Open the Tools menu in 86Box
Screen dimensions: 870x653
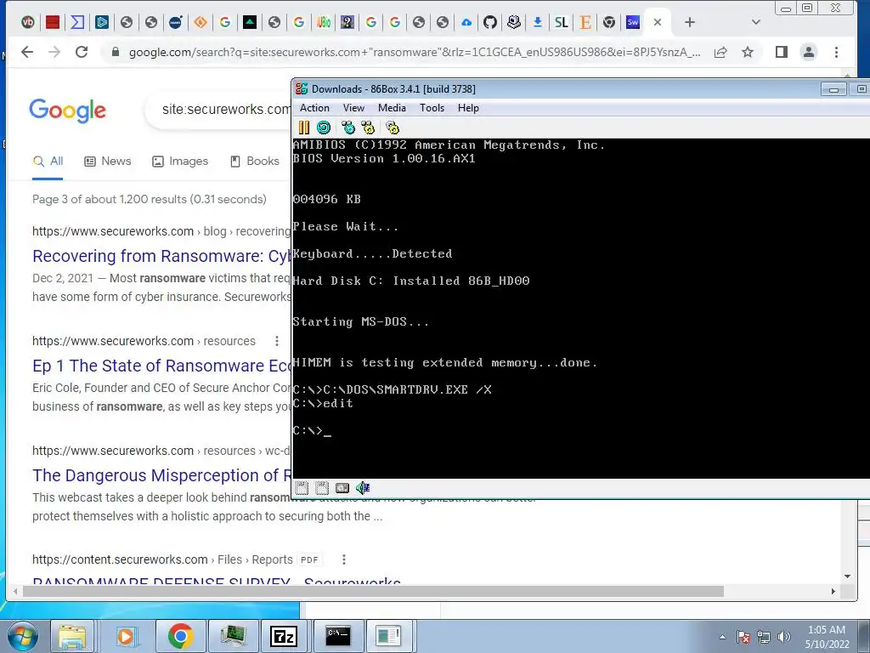[432, 108]
